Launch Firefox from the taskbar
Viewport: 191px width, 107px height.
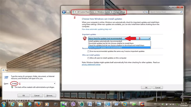(38, 104)
